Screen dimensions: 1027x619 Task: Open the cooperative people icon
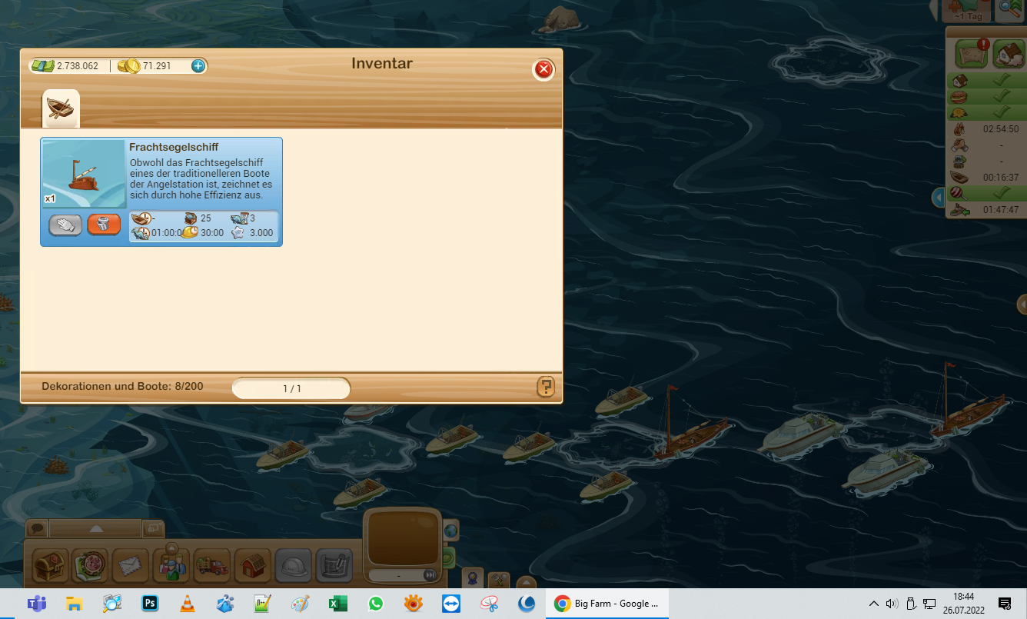click(171, 565)
